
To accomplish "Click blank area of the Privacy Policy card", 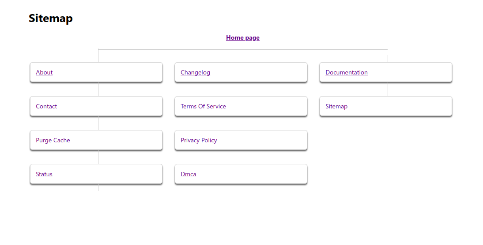I will [x=265, y=140].
